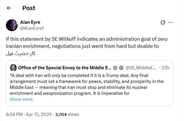Viewport: 184px width, 121px height.
Task: Click Alan Eyre's profile avatar
Action: point(12,26)
